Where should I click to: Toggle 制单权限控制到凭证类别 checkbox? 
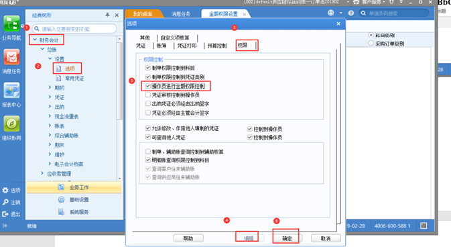(148, 77)
